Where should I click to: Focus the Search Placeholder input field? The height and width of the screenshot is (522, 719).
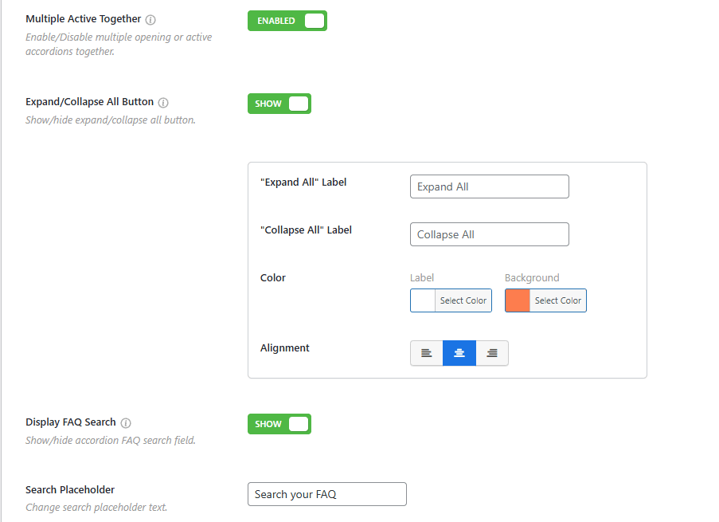326,494
